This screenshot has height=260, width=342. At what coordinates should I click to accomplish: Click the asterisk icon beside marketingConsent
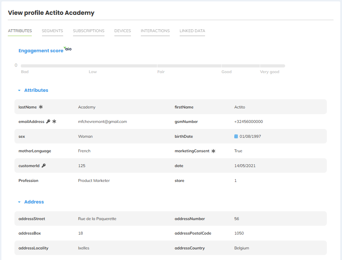pyautogui.click(x=213, y=151)
